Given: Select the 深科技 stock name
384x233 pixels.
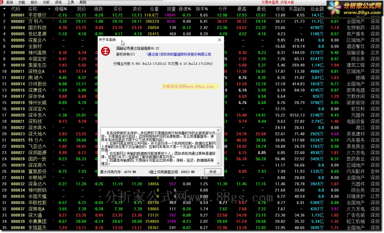Looking at the screenshot, I should (35, 121).
